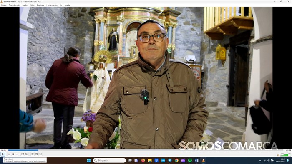This screenshot has height=164, width=292.
Task: Toggle fullscreen video mode
Action: [x=23, y=154]
